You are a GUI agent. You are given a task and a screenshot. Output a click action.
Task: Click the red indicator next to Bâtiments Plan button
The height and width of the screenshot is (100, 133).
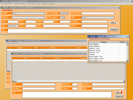click(122, 93)
